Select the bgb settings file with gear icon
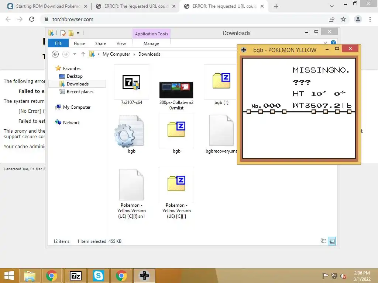Image resolution: width=378 pixels, height=283 pixels. [131, 134]
